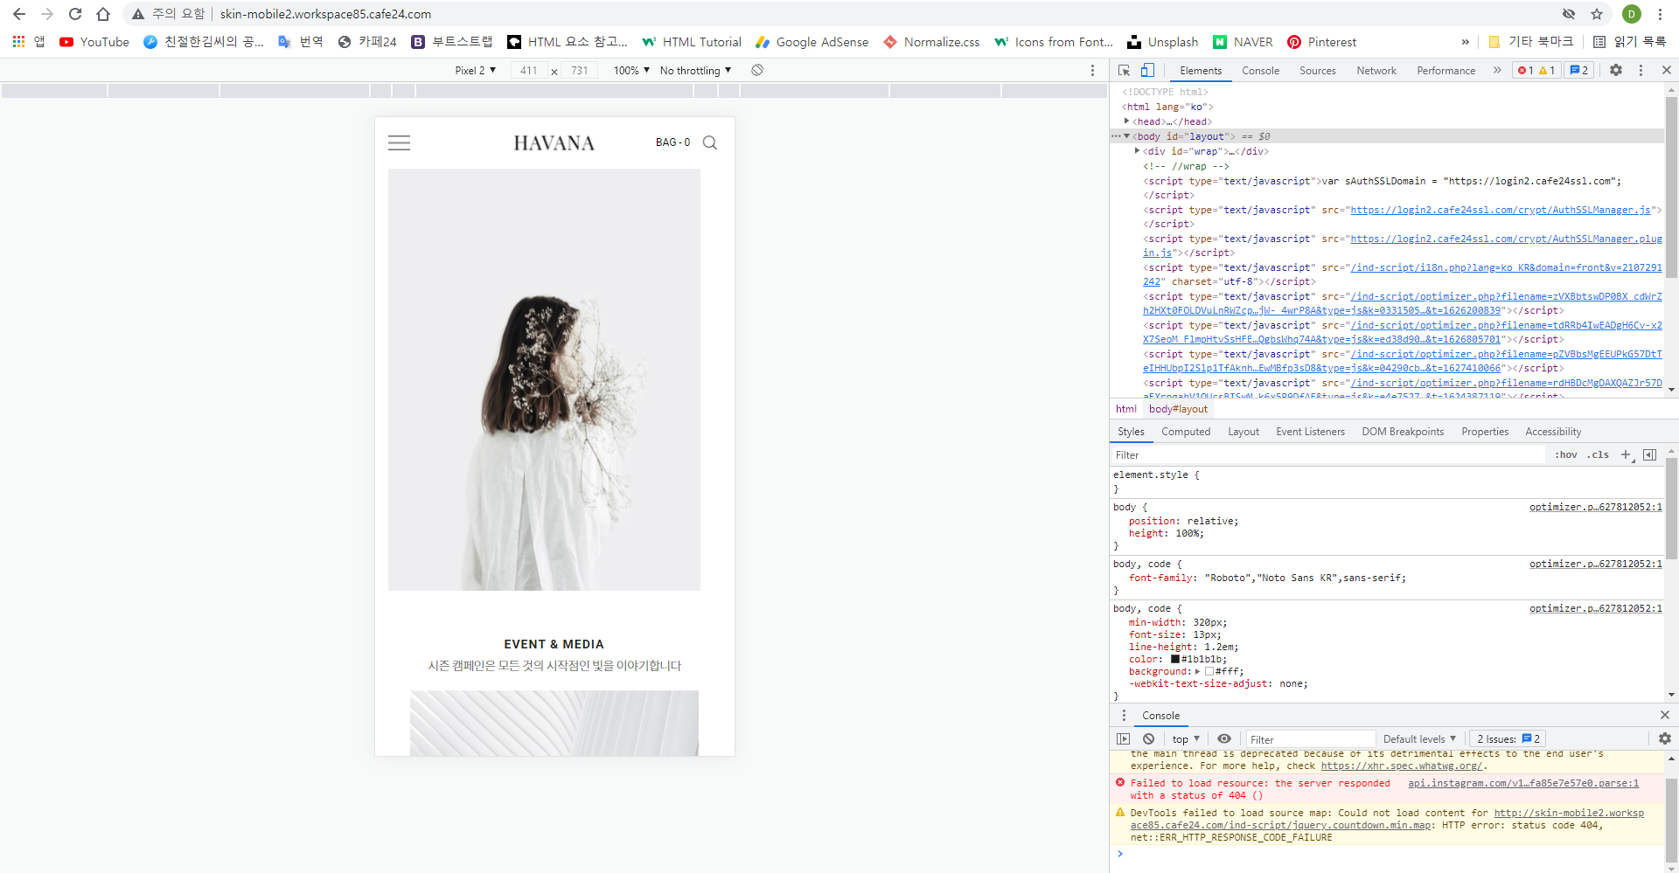The image size is (1679, 873).
Task: Open the Accessibility pane tab
Action: pos(1553,432)
